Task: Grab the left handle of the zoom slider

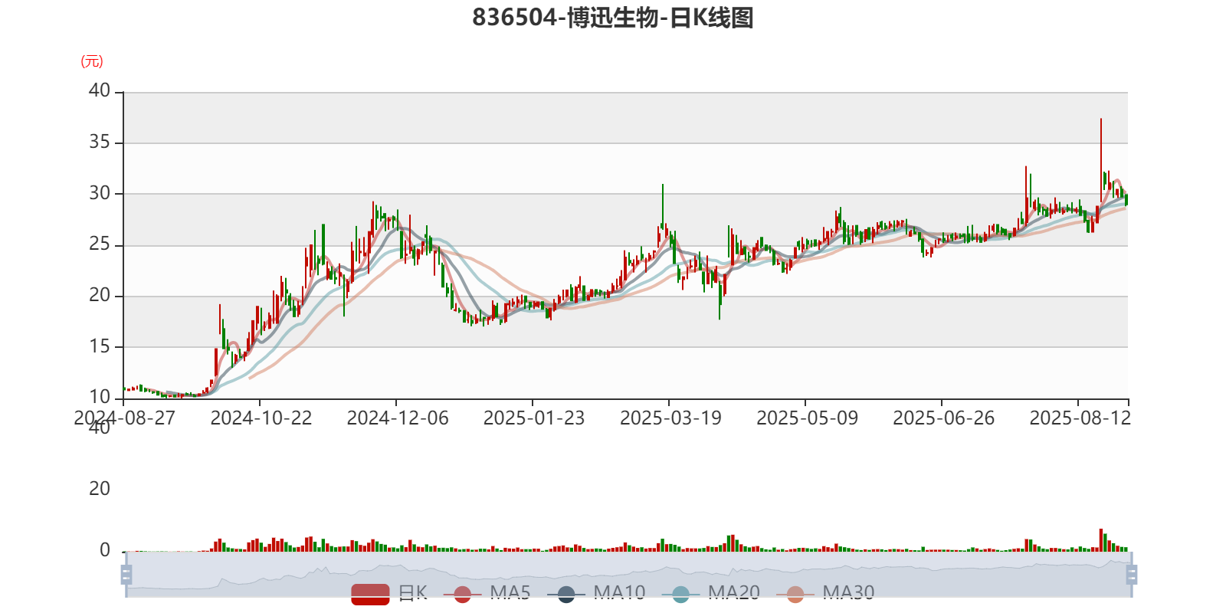Action: coord(126,574)
